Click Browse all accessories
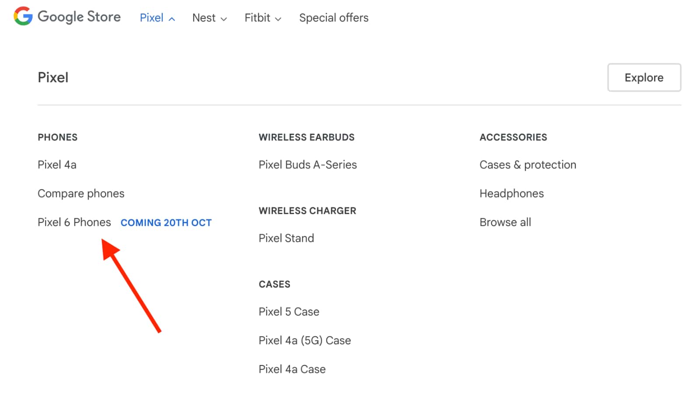Screen dimensions: 700x393 (505, 223)
